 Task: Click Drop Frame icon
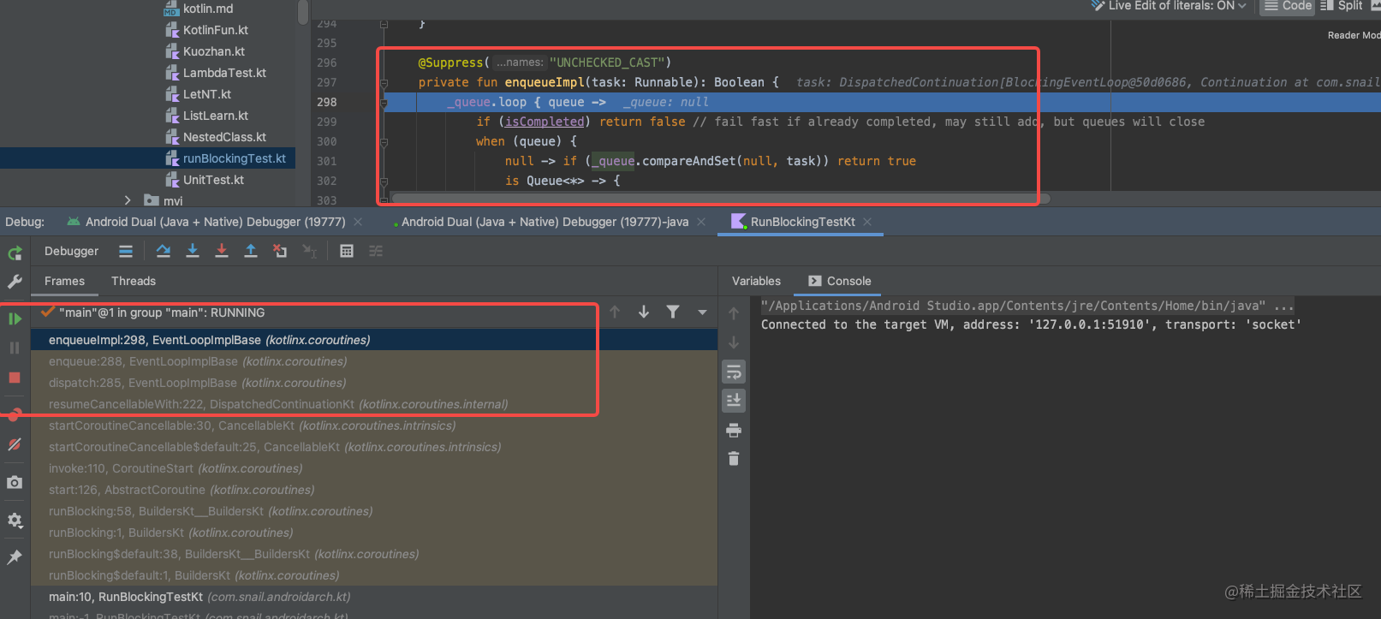coord(280,251)
